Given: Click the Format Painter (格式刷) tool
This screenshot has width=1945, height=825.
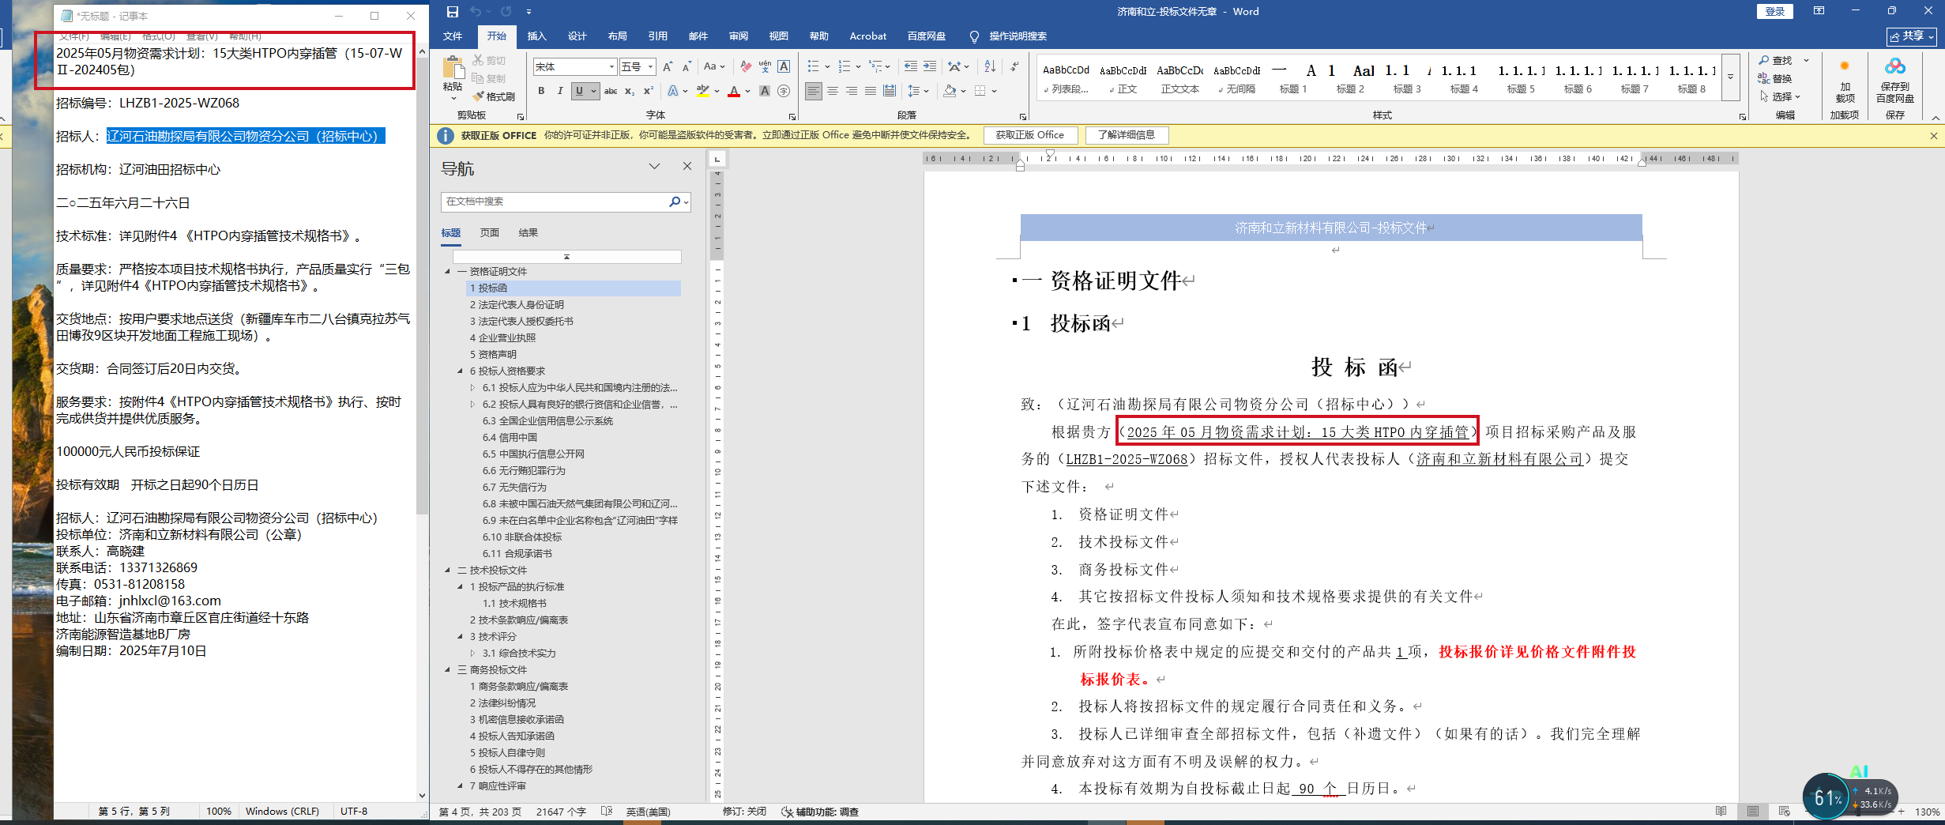Looking at the screenshot, I should [494, 96].
